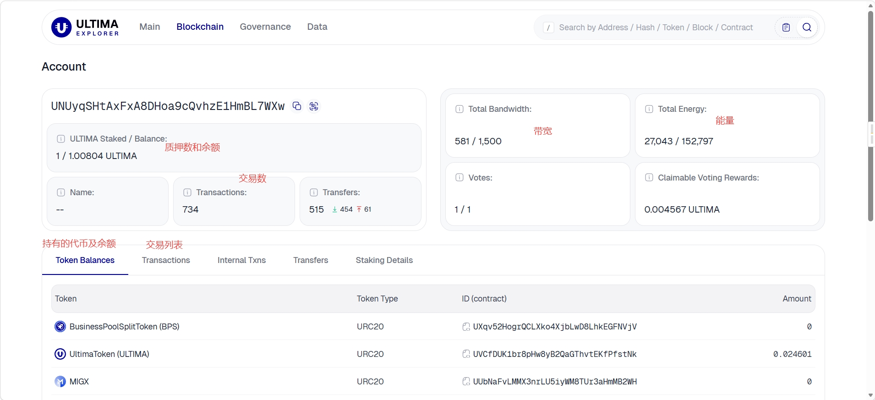The height and width of the screenshot is (400, 875).
Task: Click info icon beside Transactions
Action: tap(187, 192)
